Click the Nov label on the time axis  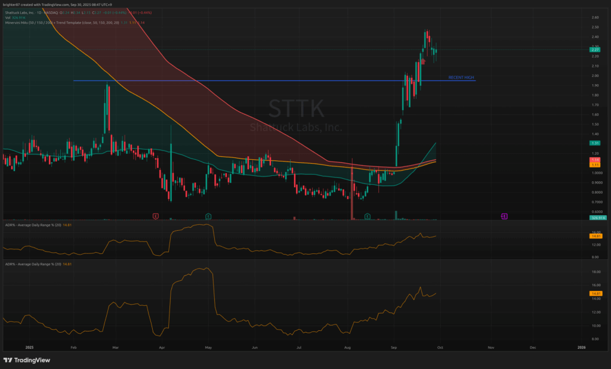(491, 347)
